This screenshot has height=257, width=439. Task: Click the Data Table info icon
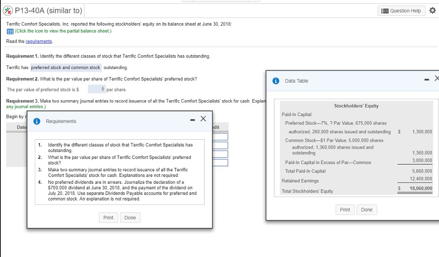276,81
